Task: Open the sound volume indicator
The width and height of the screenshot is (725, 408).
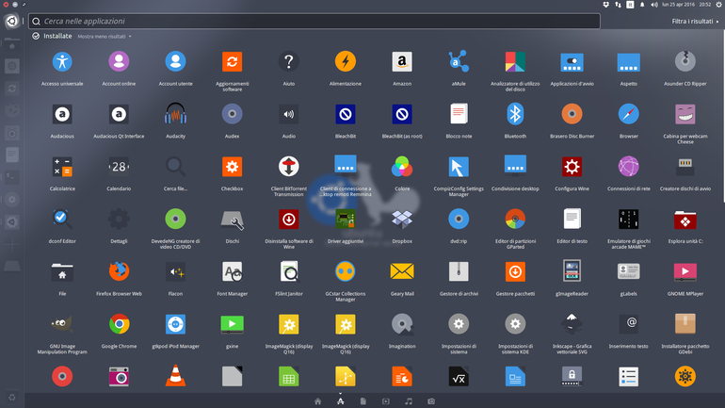Action: click(x=654, y=5)
